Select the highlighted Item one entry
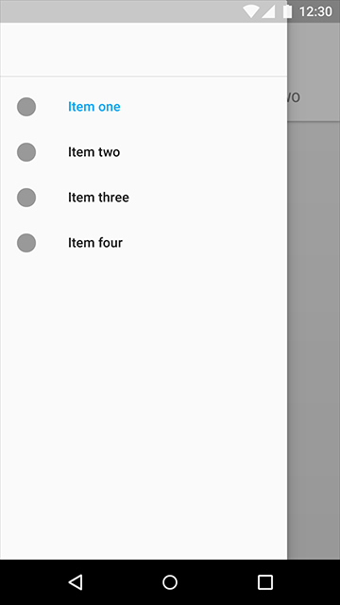The image size is (340, 605). (x=144, y=107)
